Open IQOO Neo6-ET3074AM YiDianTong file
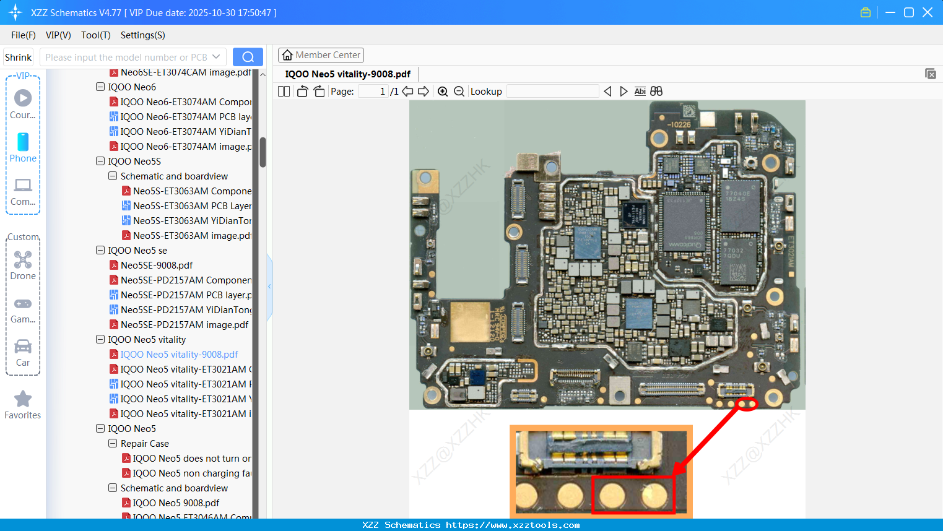943x531 pixels. tap(181, 132)
